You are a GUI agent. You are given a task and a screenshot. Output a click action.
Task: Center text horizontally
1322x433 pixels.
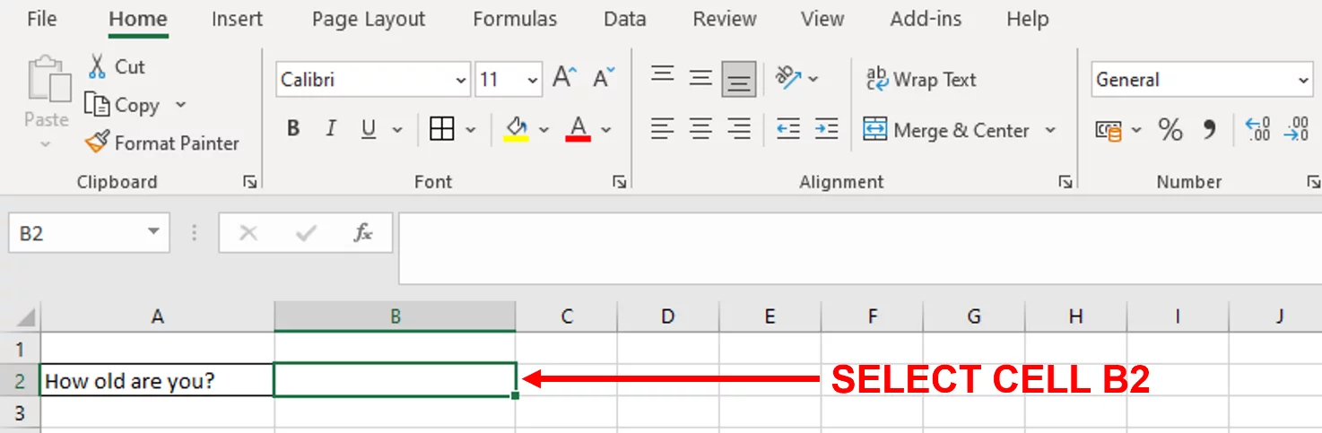(700, 129)
